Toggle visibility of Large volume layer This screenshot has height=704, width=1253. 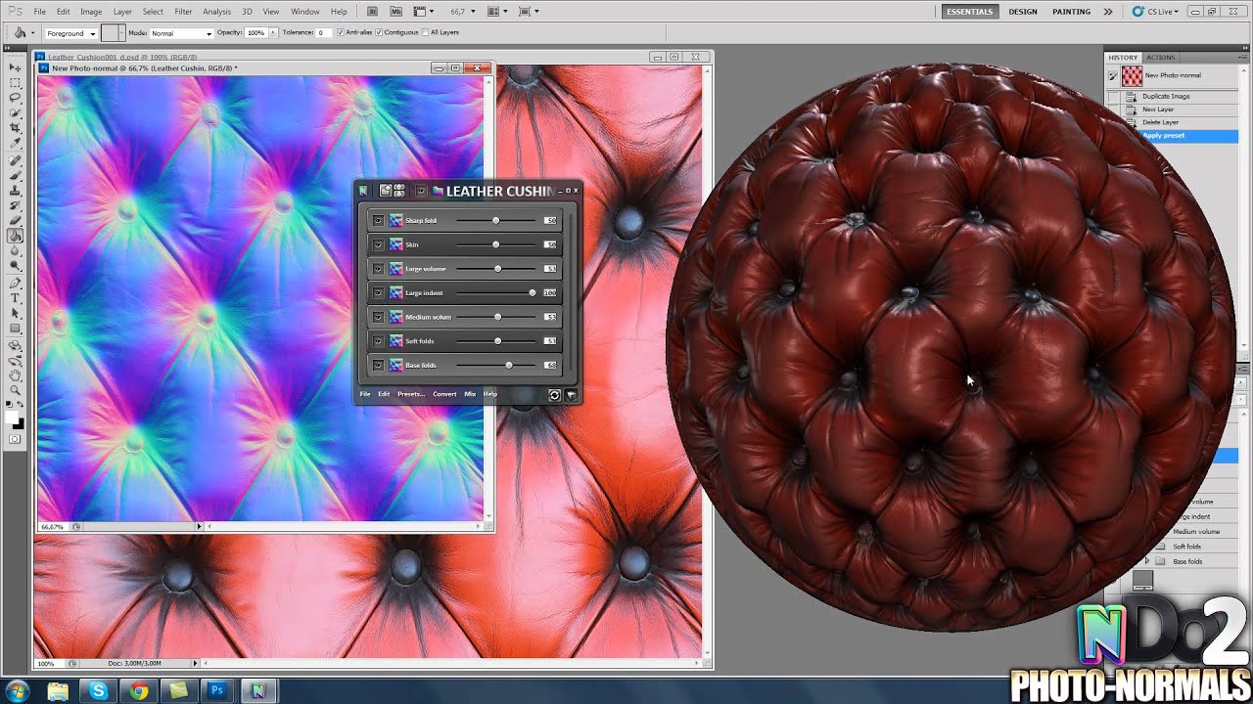(x=378, y=269)
